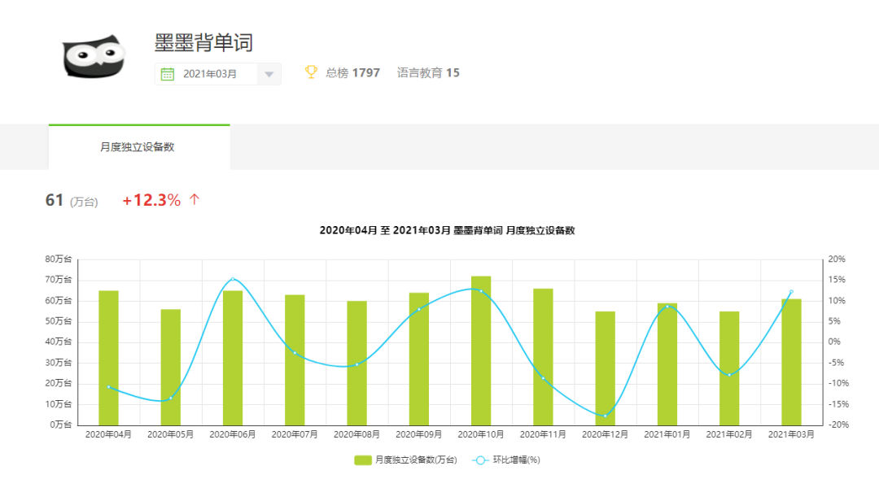
Task: Click the 2020年06月 bar
Action: 233,358
